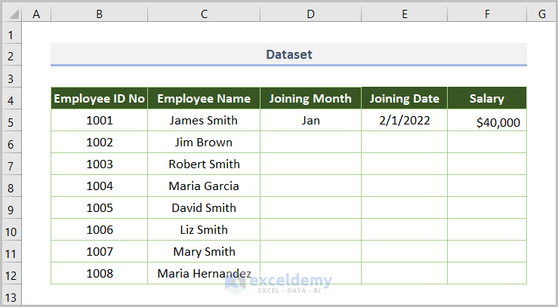The width and height of the screenshot is (558, 307).
Task: Click the empty Joining Month cell for Jim Brown
Action: [310, 142]
